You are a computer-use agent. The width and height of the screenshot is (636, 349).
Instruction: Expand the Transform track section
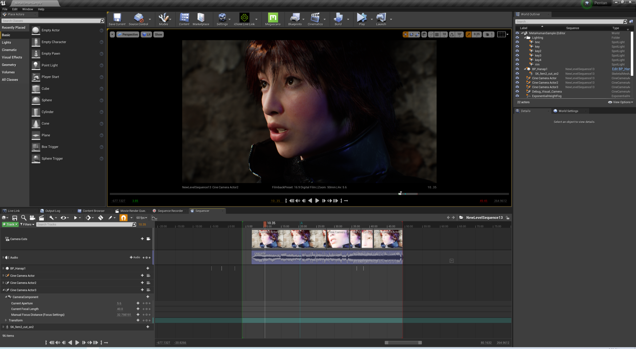6,320
